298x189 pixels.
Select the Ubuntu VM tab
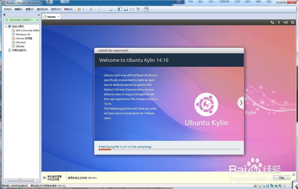pos(52,17)
